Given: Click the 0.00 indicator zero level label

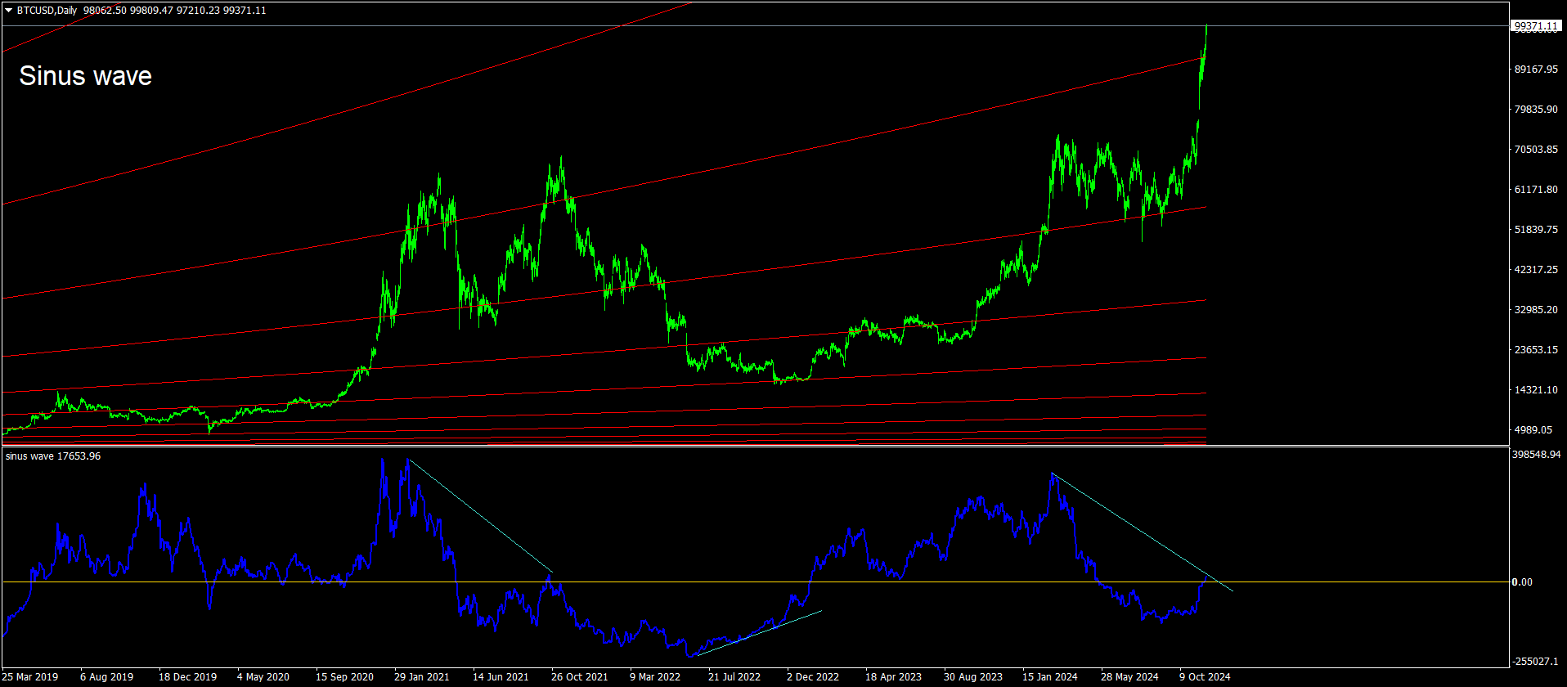Looking at the screenshot, I should (1523, 582).
